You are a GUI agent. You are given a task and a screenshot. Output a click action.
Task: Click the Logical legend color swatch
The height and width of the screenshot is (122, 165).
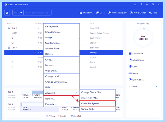[x=59, y=116]
